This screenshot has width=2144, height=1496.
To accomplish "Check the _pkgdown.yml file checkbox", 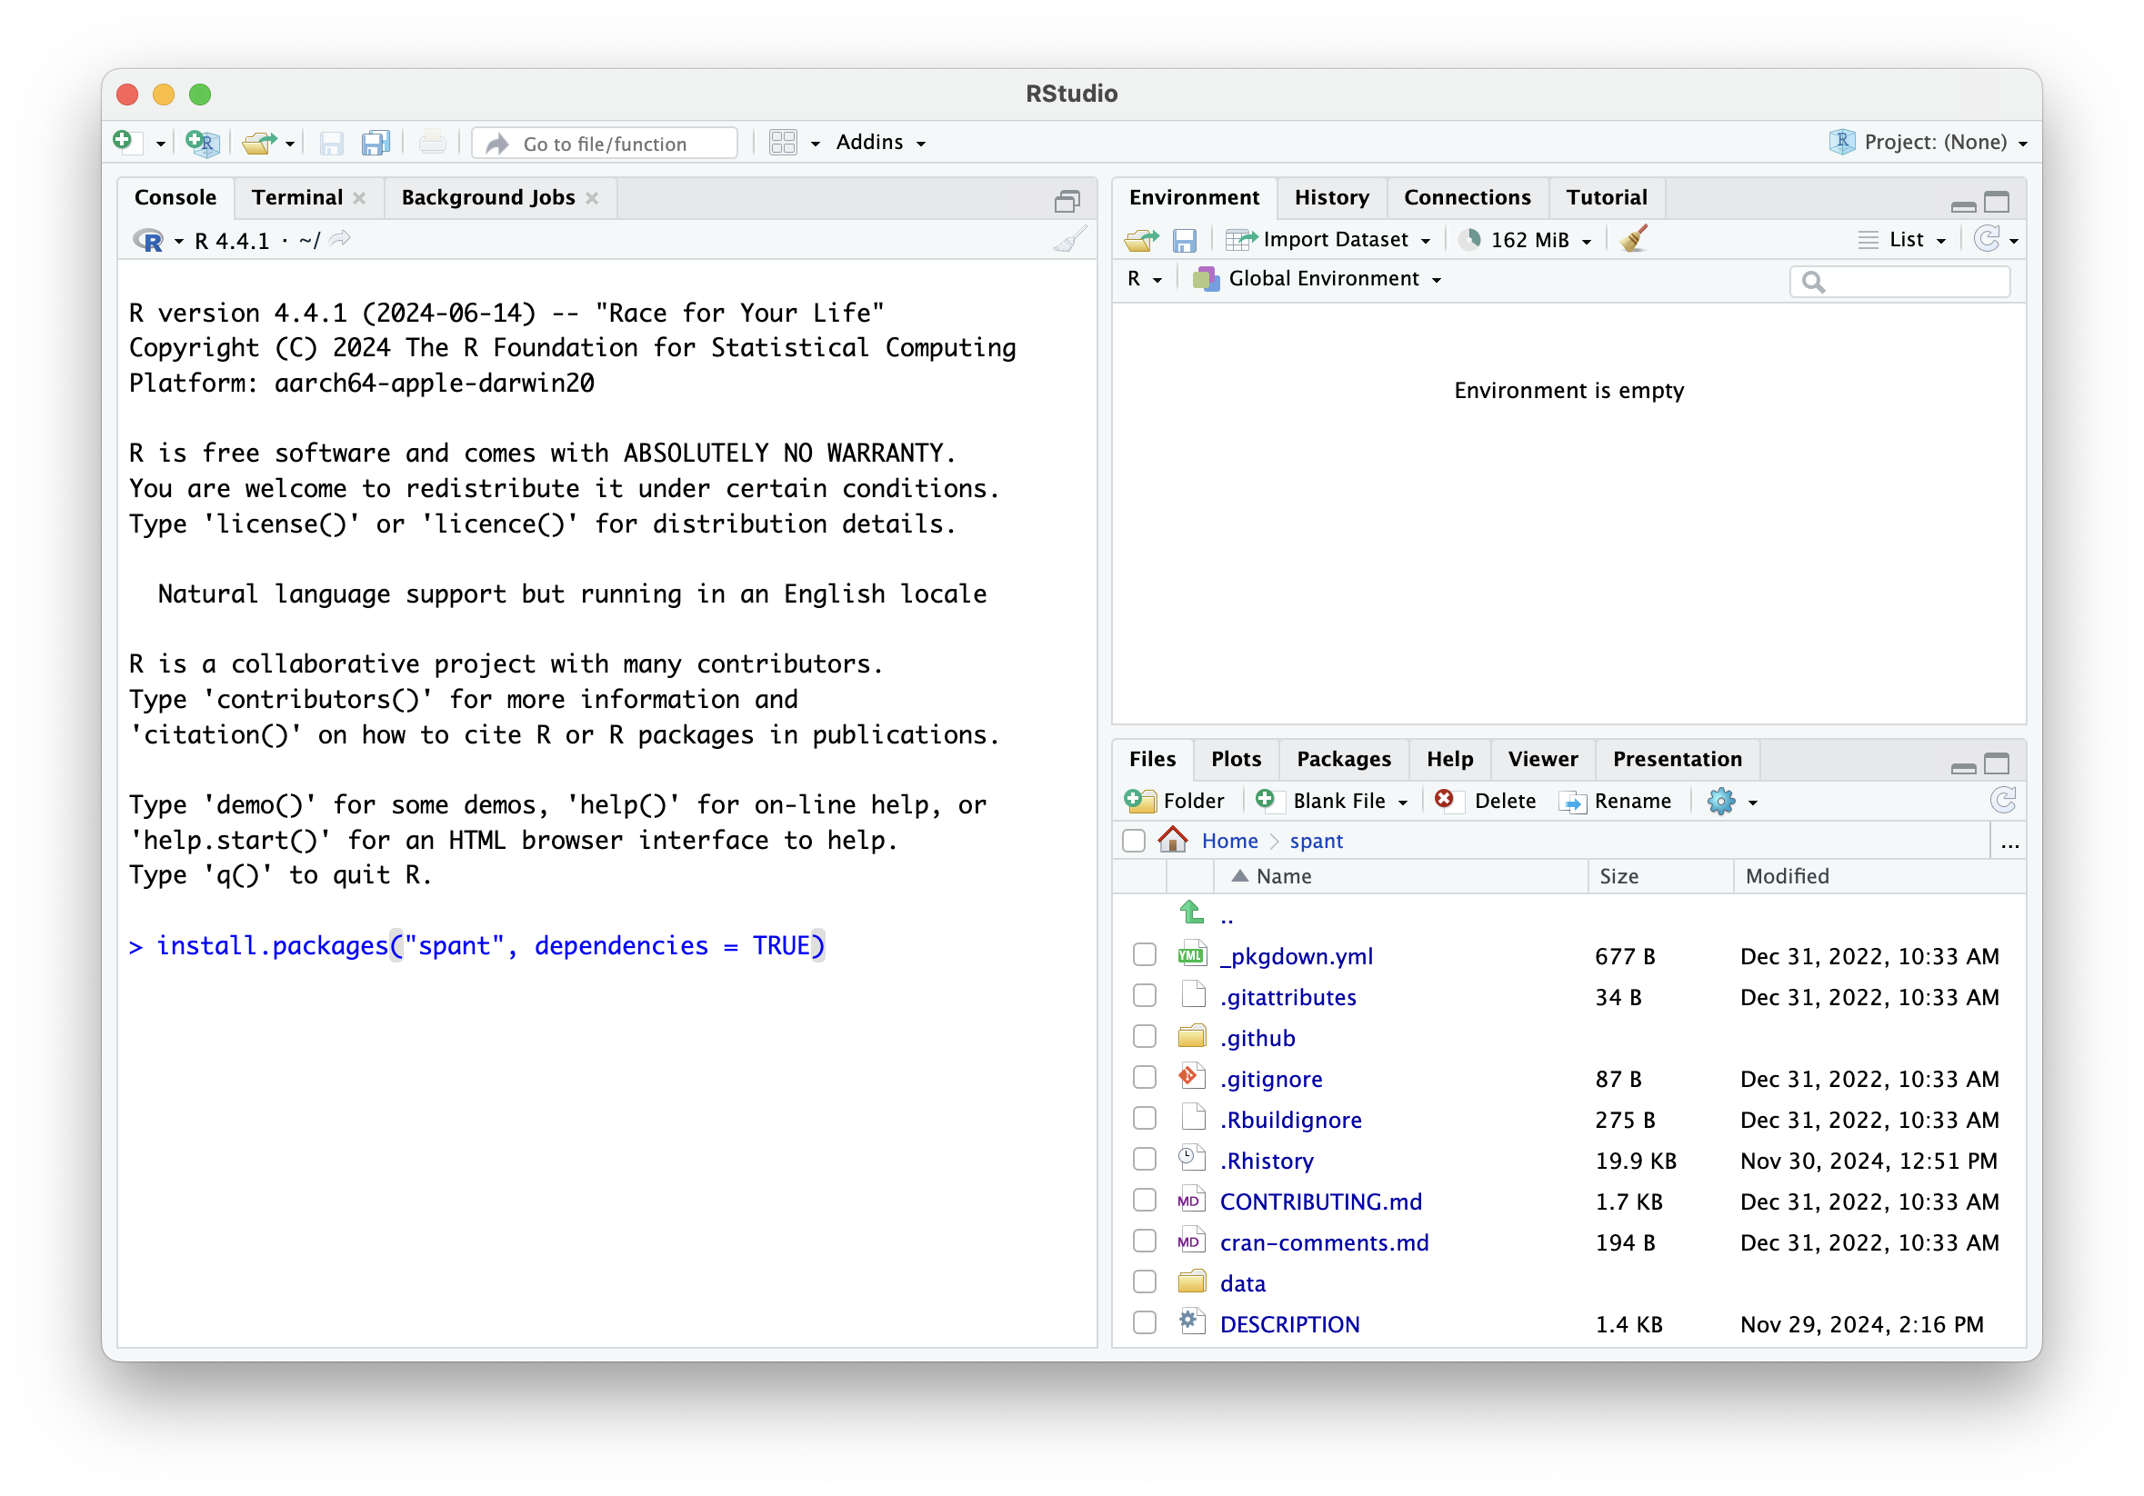I will pyautogui.click(x=1144, y=954).
